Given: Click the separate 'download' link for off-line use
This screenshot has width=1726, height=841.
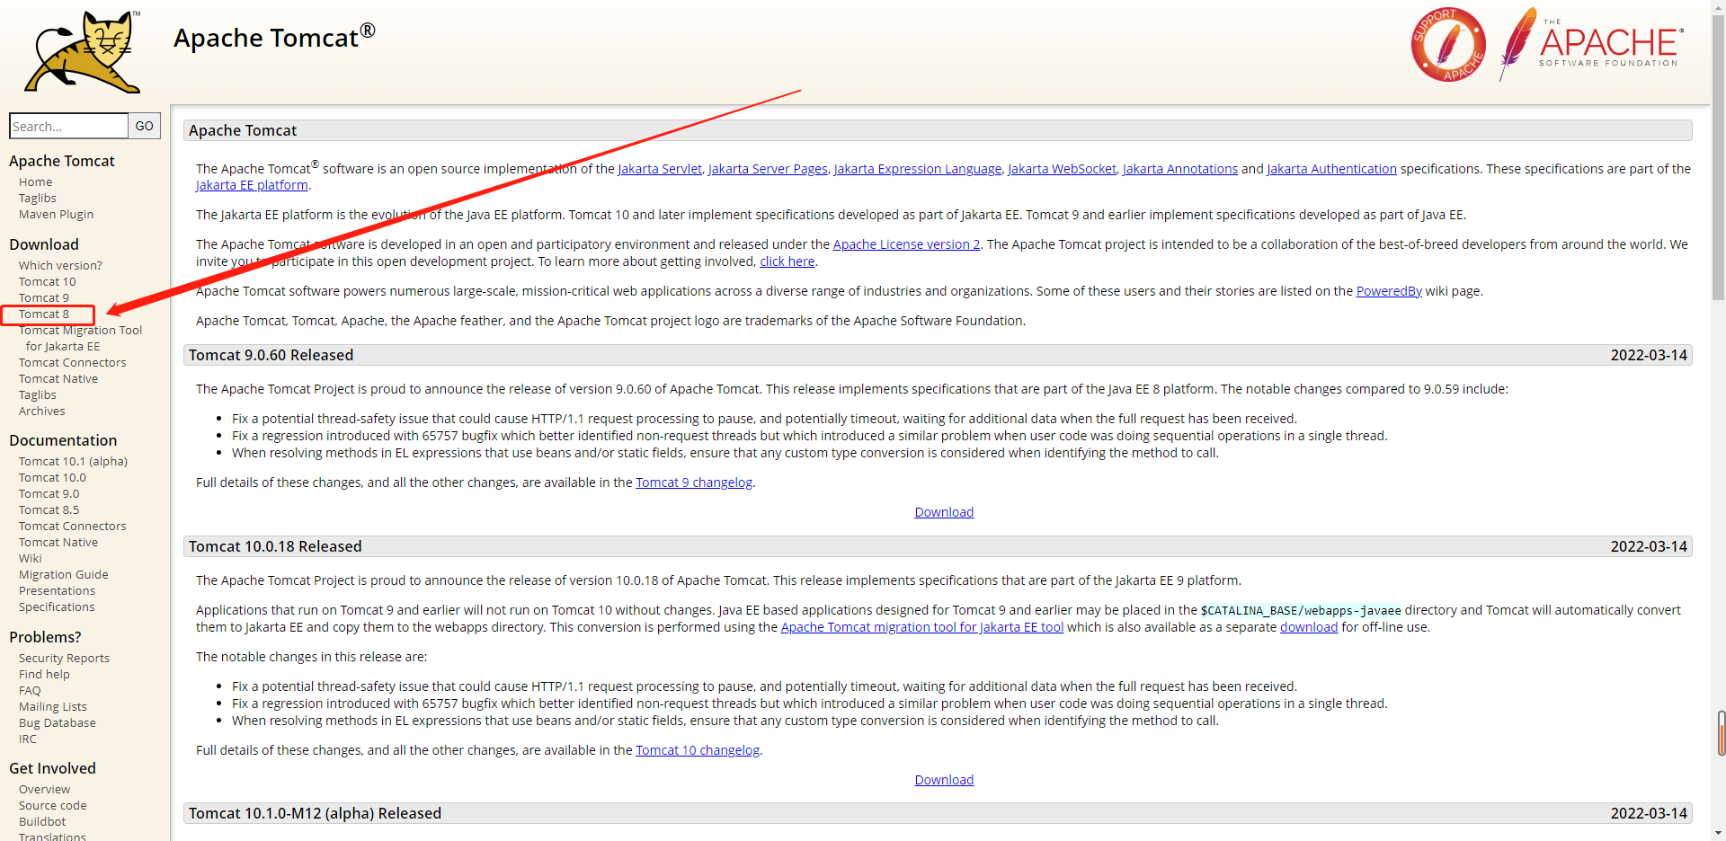Looking at the screenshot, I should (x=1309, y=627).
